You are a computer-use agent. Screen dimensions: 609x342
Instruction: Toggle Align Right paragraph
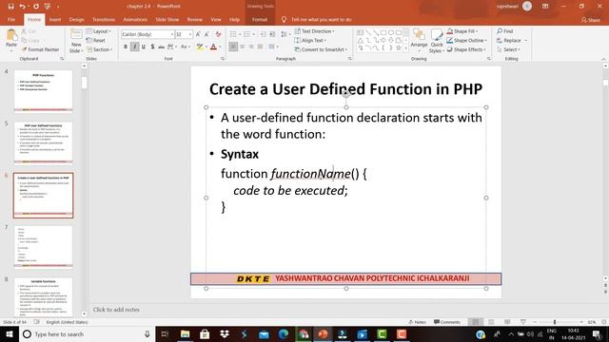pyautogui.click(x=251, y=47)
